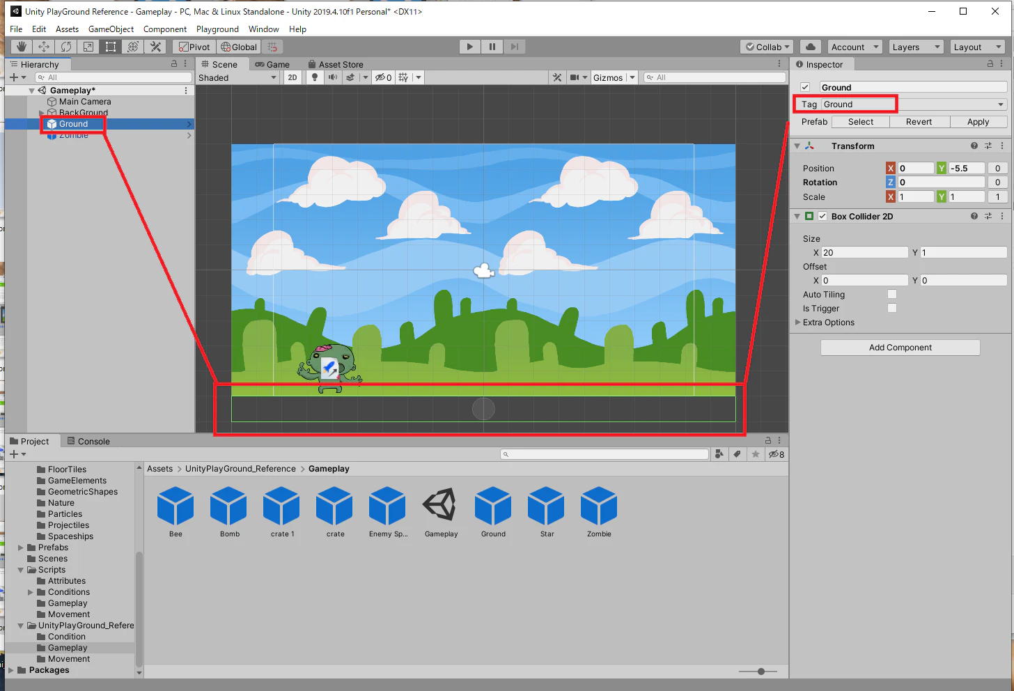1014x691 pixels.
Task: Enable the Is Trigger checkbox
Action: coord(892,309)
